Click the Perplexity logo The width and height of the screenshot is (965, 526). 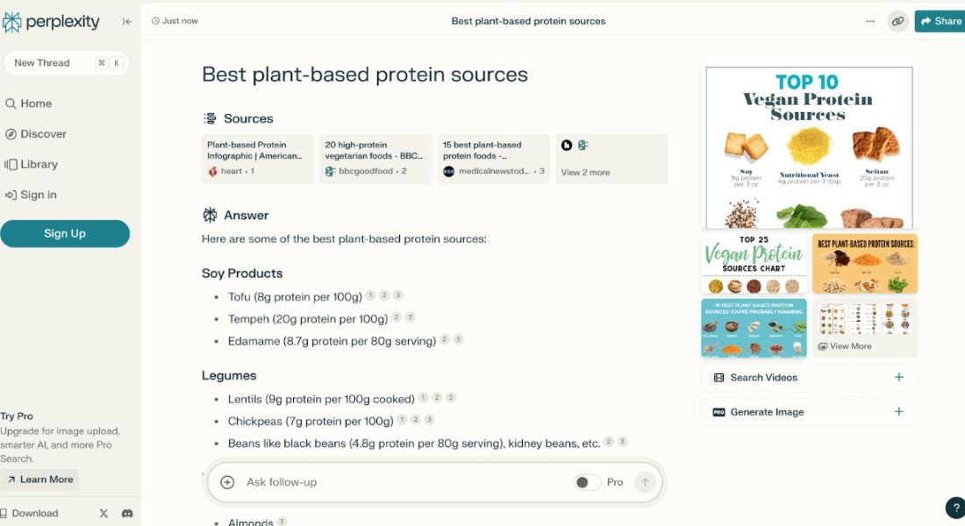[x=51, y=22]
